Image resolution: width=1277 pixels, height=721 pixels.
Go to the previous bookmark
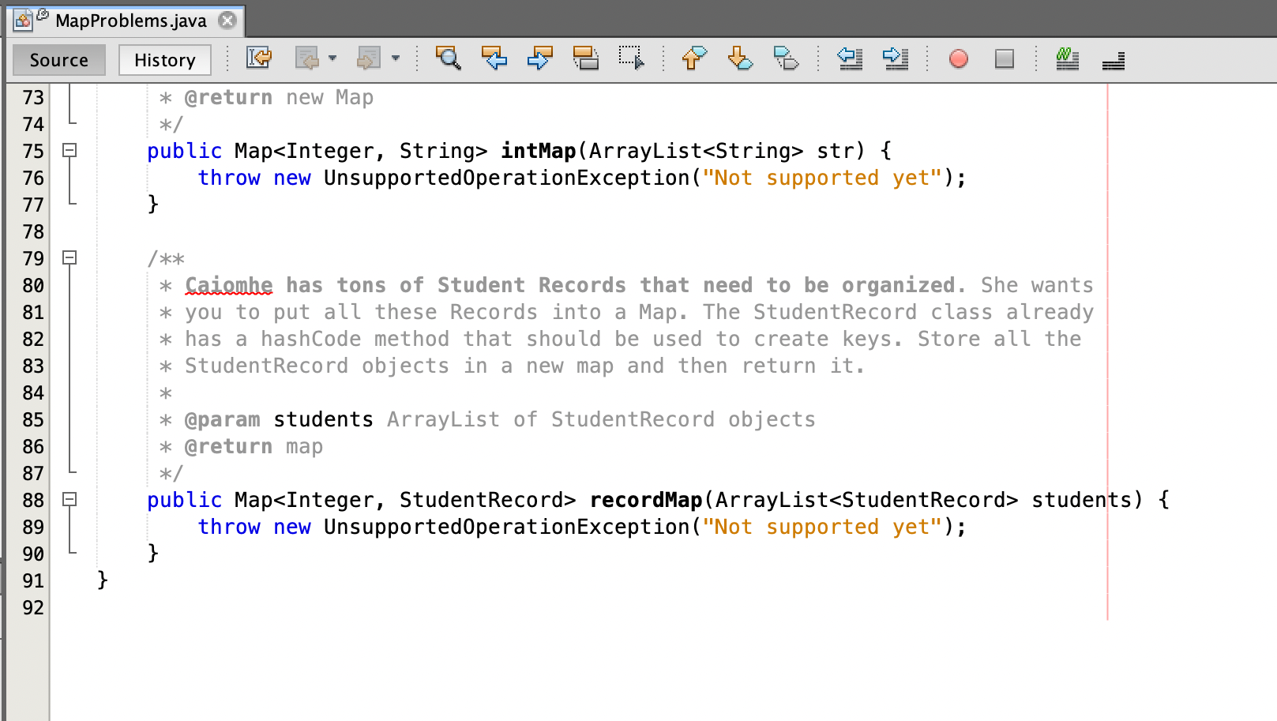point(694,58)
